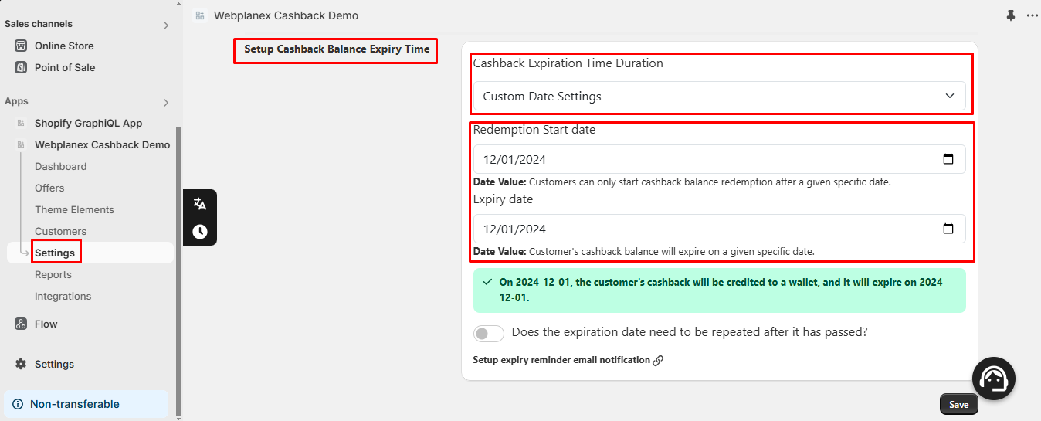Open the three-dot more options menu
The width and height of the screenshot is (1041, 421).
tap(1032, 15)
